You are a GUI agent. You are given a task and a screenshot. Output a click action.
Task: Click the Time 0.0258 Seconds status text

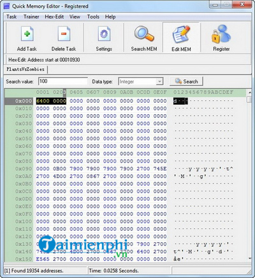click(x=113, y=271)
